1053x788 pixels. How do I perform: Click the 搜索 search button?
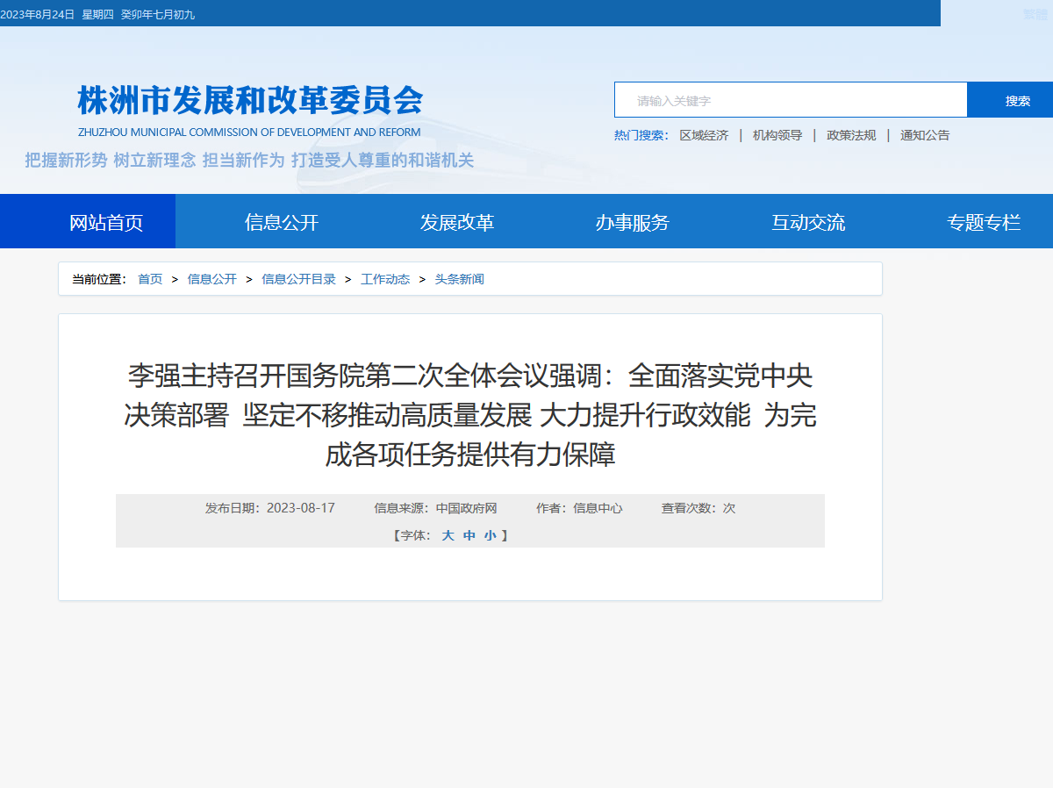pyautogui.click(x=1010, y=100)
